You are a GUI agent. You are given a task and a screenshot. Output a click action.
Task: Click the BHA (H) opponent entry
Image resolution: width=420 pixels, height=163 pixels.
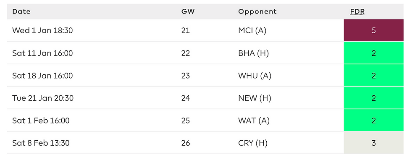(x=253, y=53)
